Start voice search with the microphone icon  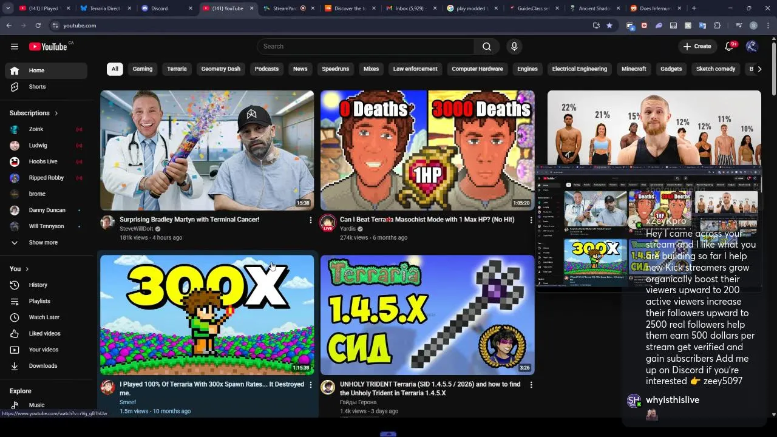pyautogui.click(x=514, y=47)
